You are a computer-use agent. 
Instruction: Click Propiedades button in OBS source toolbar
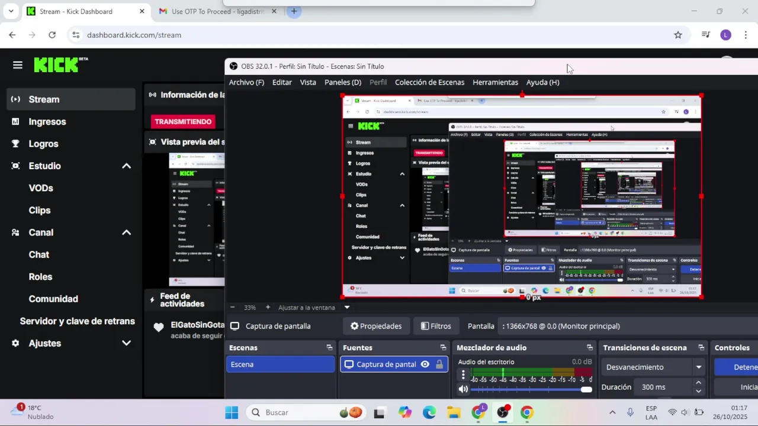pos(376,326)
